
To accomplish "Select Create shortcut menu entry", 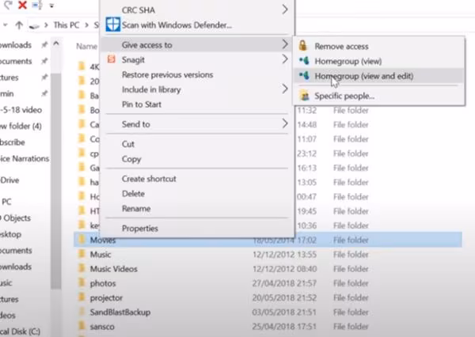I will pyautogui.click(x=149, y=179).
